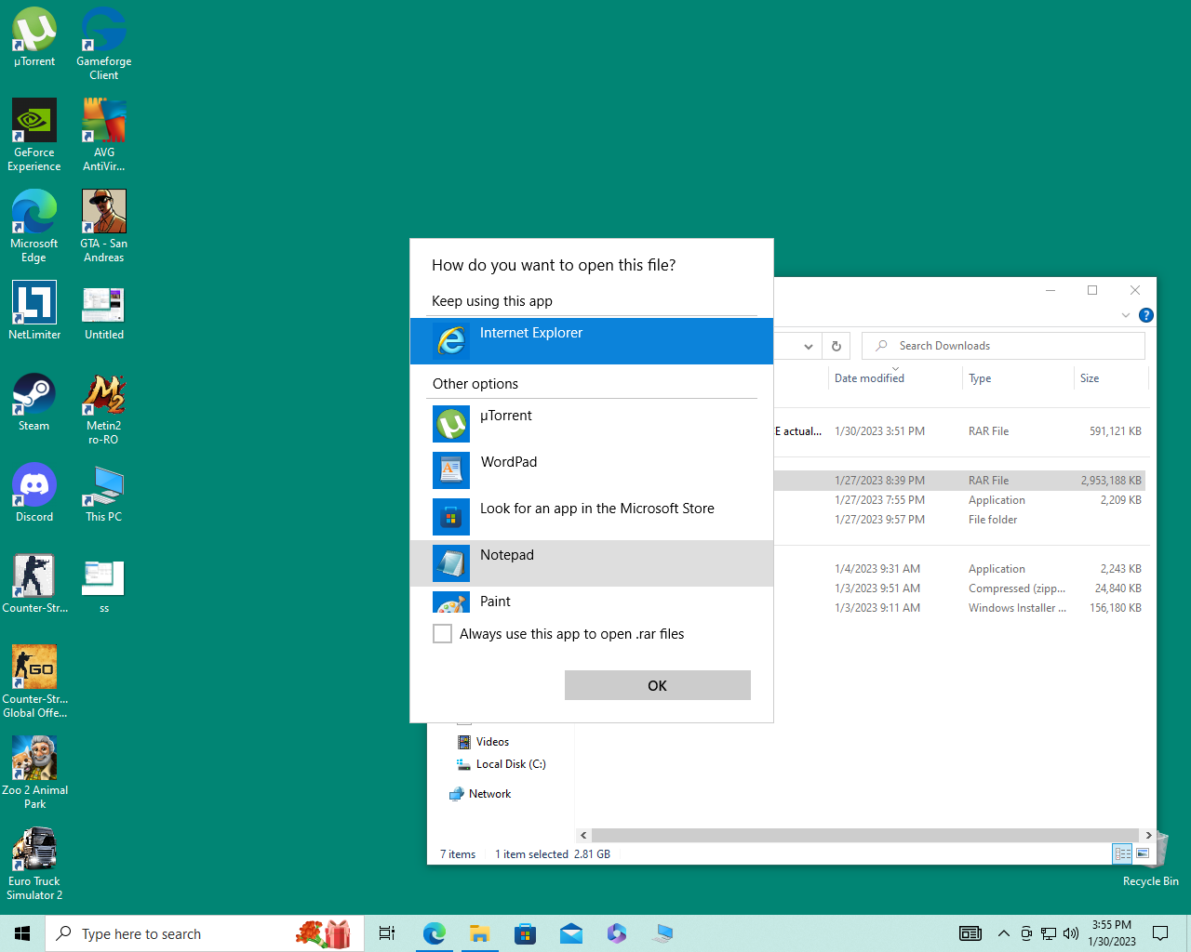Screen dimensions: 1191x952
Task: Select the Untitled desktop file
Action: pos(104,311)
